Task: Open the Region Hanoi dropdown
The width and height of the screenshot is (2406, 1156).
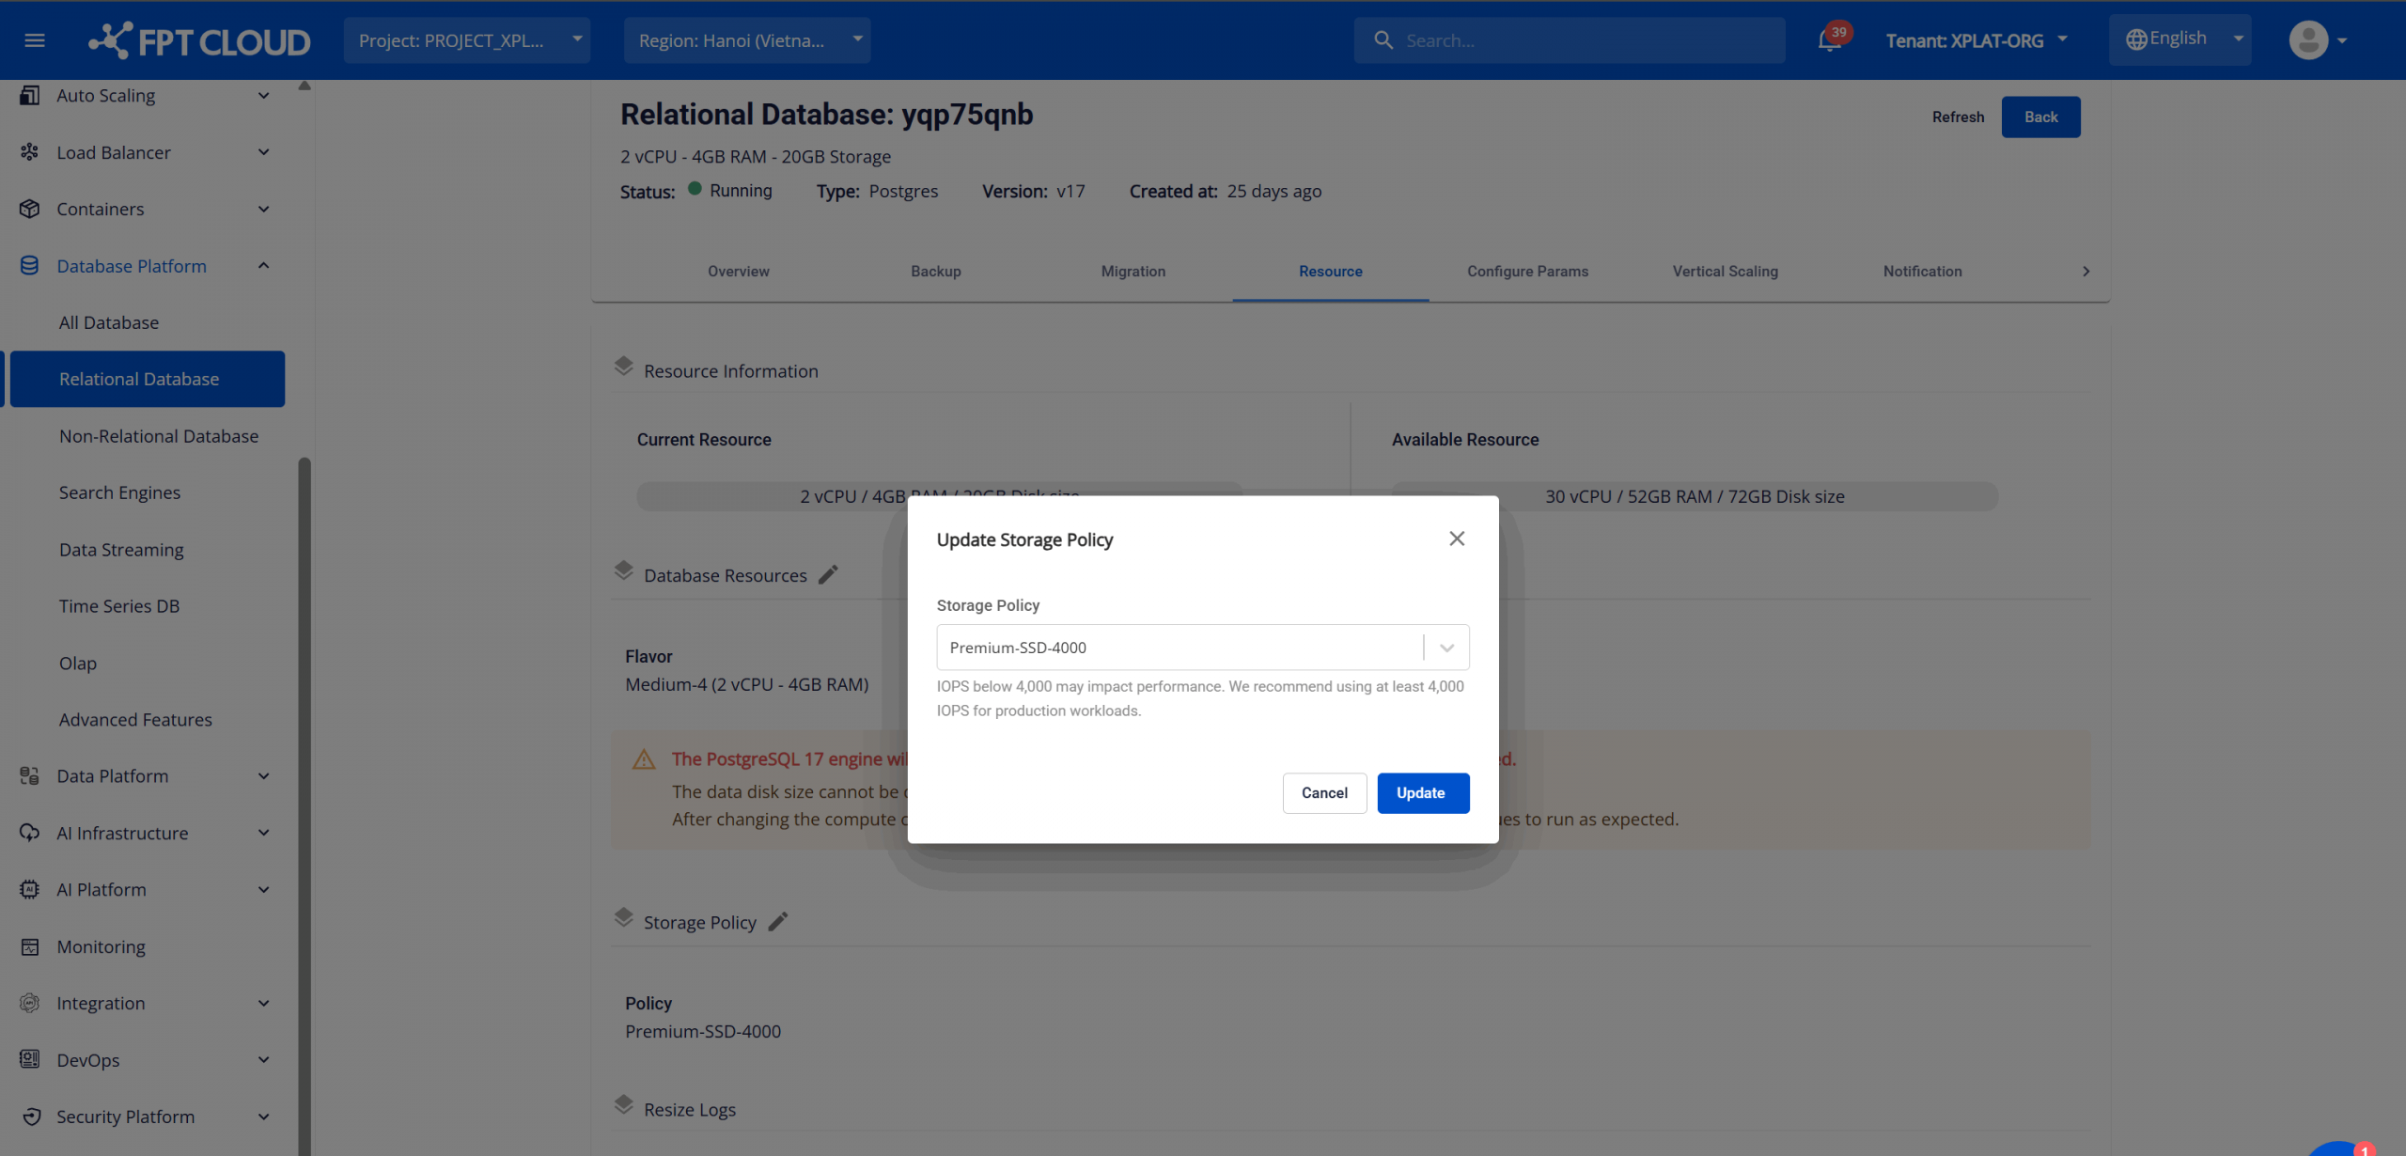Action: click(x=746, y=40)
